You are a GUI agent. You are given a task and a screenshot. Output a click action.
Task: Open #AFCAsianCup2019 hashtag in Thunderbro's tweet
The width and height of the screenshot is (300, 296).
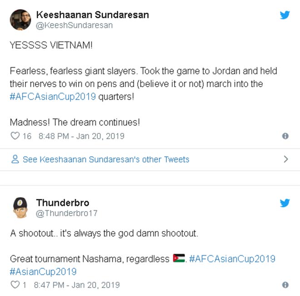point(232,259)
